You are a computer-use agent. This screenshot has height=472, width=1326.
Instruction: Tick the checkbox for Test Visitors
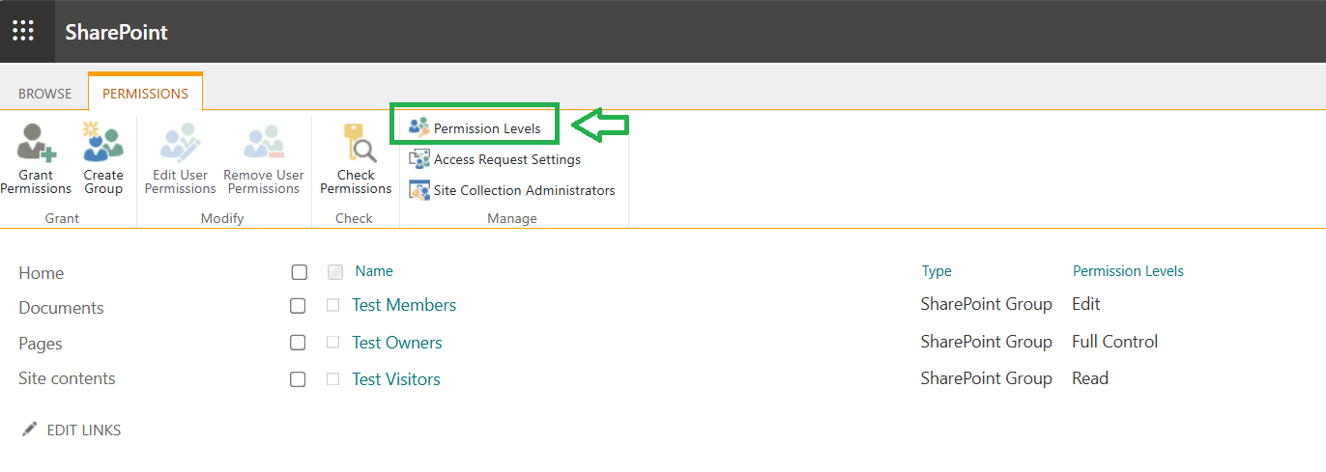pos(298,379)
